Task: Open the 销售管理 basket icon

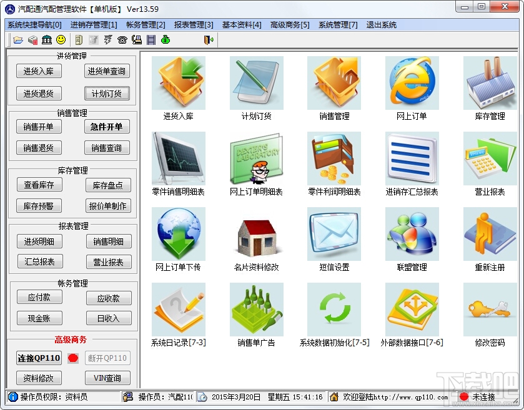Action: (x=334, y=83)
